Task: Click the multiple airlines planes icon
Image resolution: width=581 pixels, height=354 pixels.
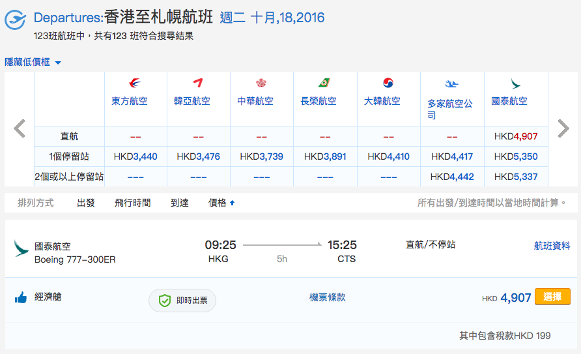Action: pos(451,84)
